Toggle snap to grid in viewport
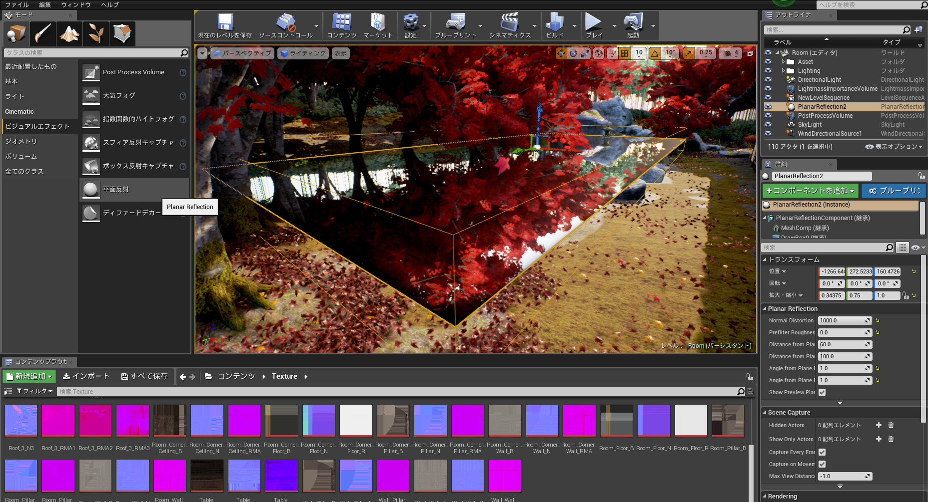 (624, 53)
